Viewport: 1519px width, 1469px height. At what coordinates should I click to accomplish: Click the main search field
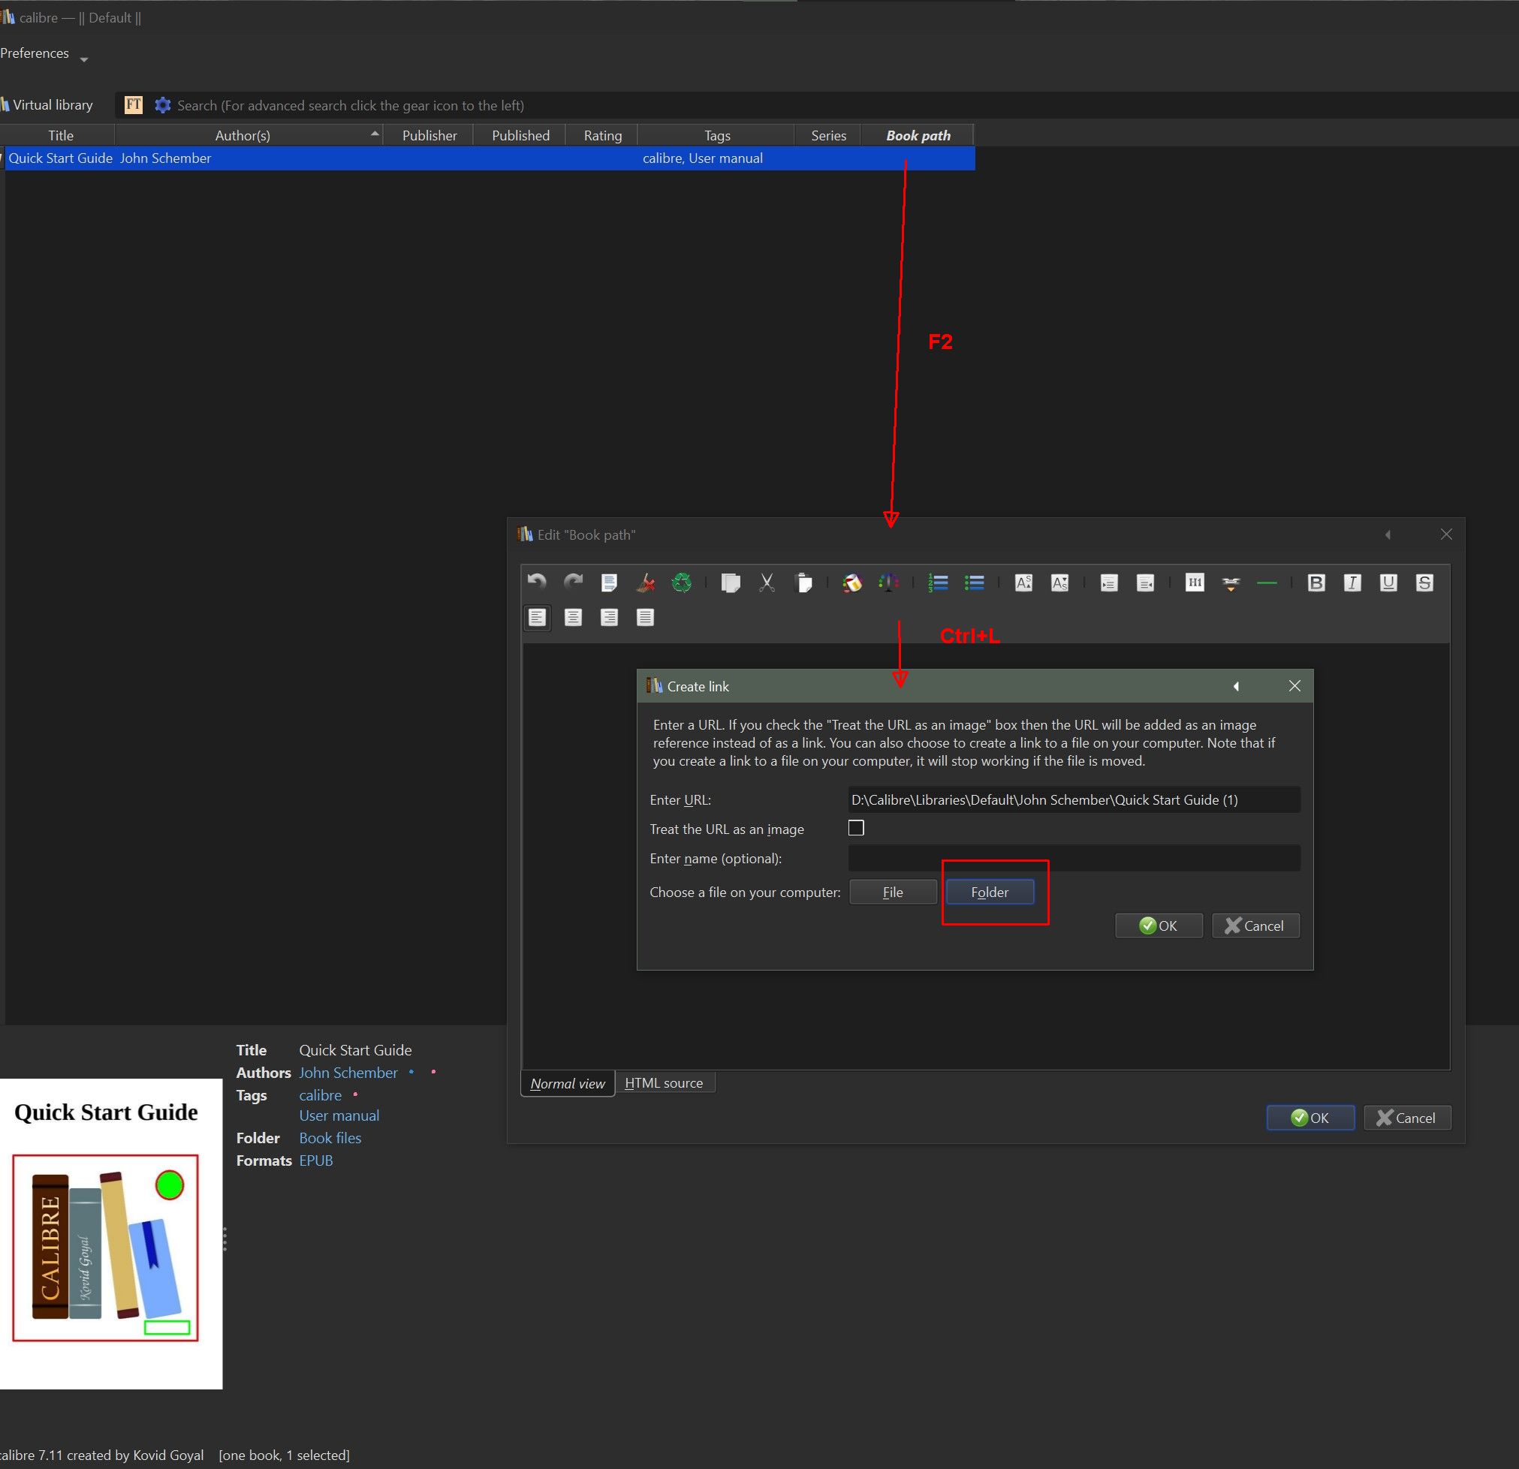point(845,105)
